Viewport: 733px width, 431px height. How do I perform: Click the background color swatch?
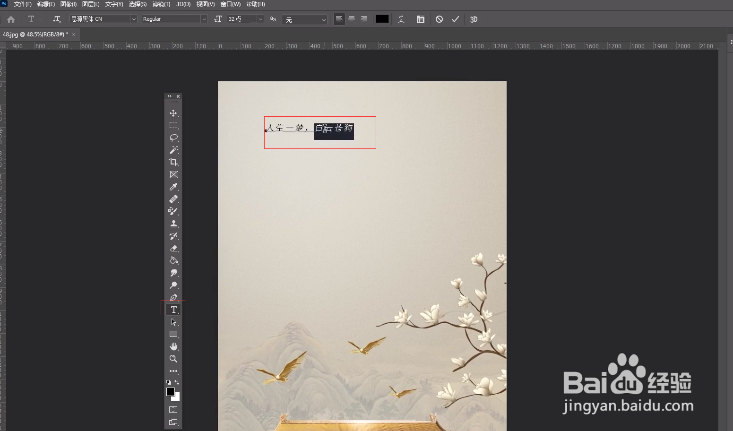177,398
